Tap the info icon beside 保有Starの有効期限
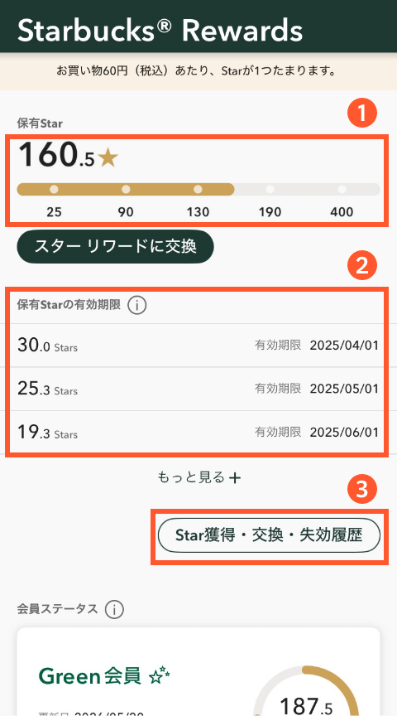The image size is (397, 716). click(136, 306)
